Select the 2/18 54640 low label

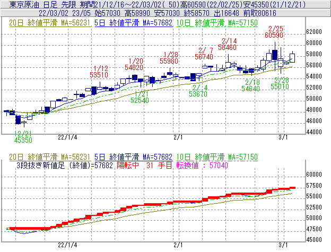click(250, 85)
